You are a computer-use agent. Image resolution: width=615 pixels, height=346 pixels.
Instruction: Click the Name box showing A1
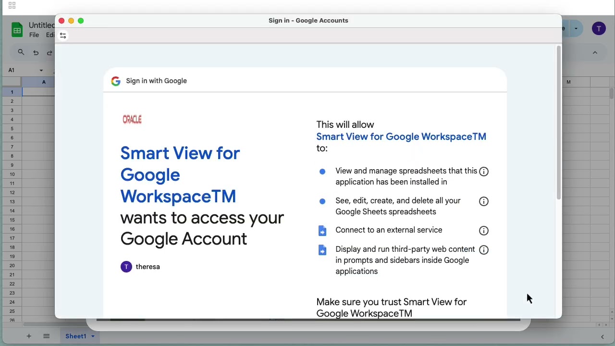(x=24, y=70)
